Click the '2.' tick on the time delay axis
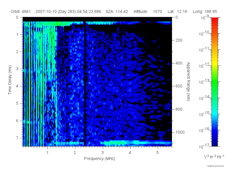Viewport: 229px width, 172px height. (18, 52)
